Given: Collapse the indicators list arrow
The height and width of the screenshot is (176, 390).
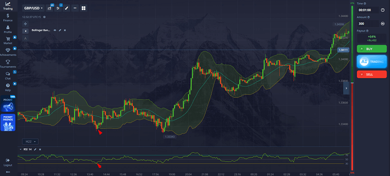Looking at the screenshot, I should [x=25, y=31].
